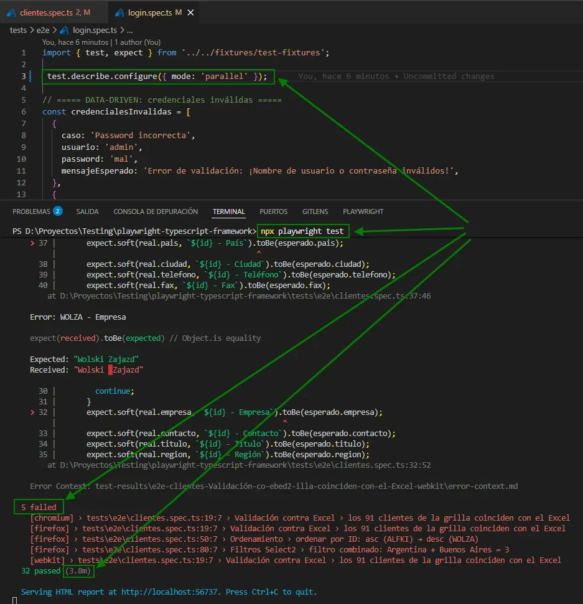Open the PUERTOS panel tab
This screenshot has width=583, height=604.
coord(274,211)
